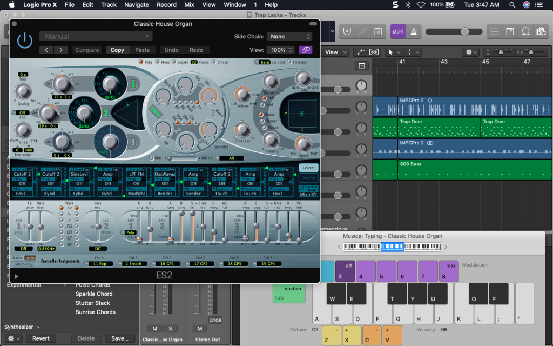
Task: Click the sustain tab key
Action: coord(289,293)
